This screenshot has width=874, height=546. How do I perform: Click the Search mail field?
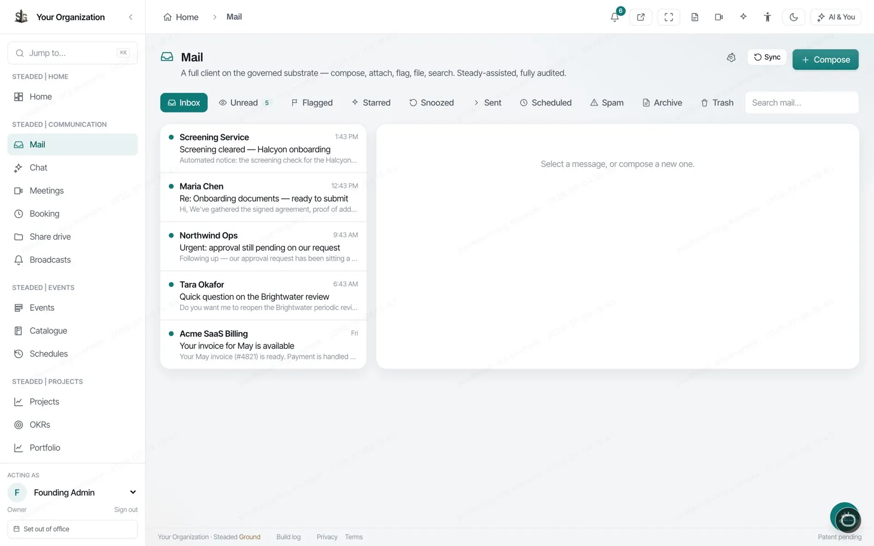(802, 103)
